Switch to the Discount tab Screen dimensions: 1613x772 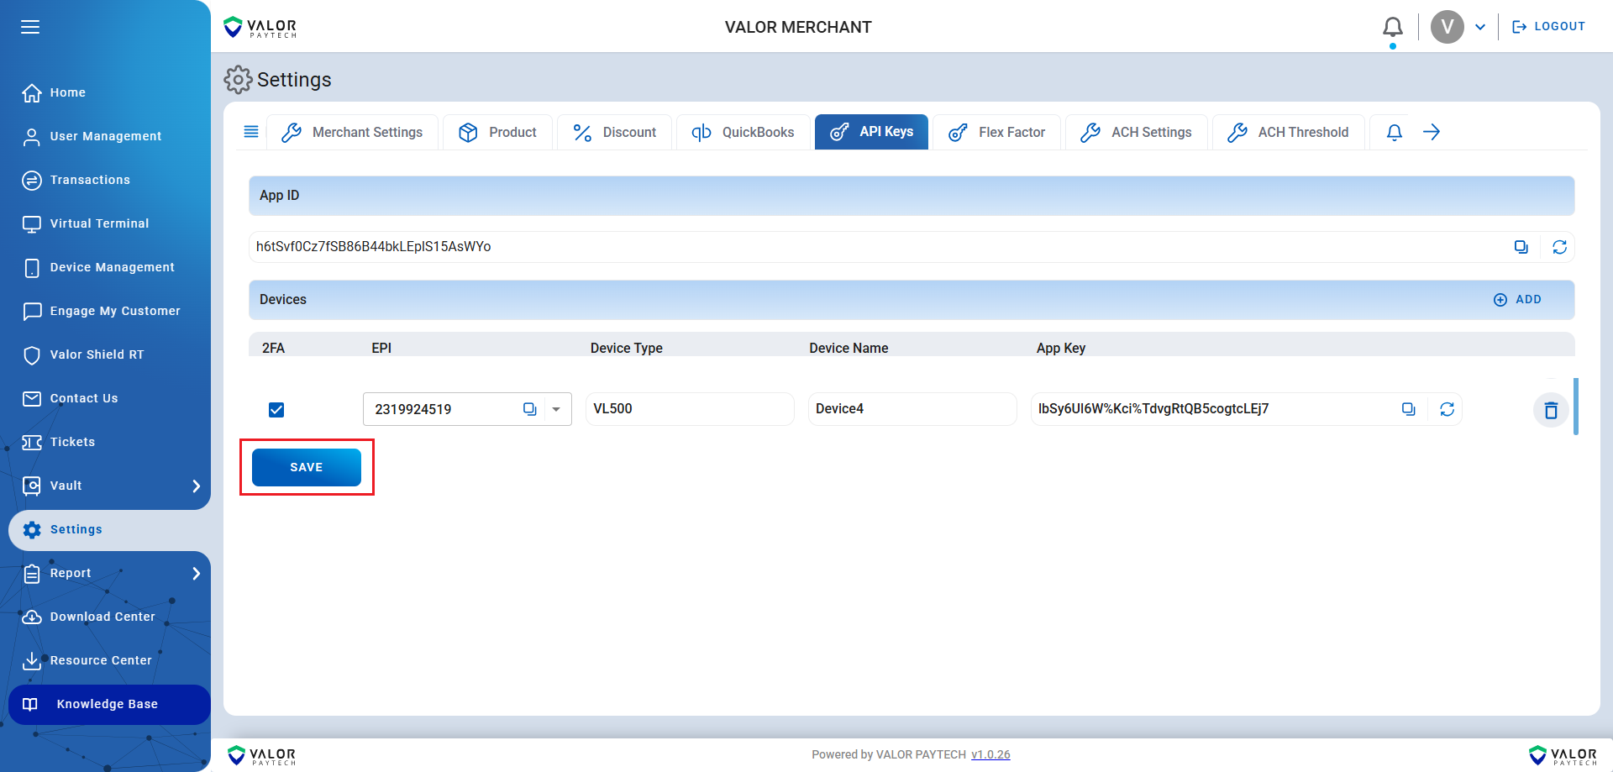[615, 132]
